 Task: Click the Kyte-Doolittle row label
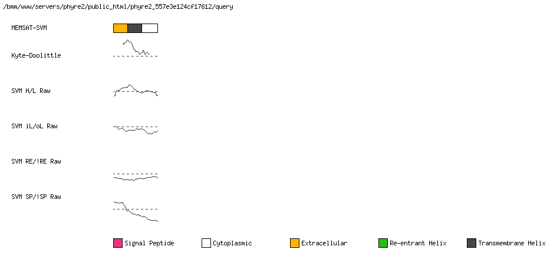pyautogui.click(x=36, y=55)
